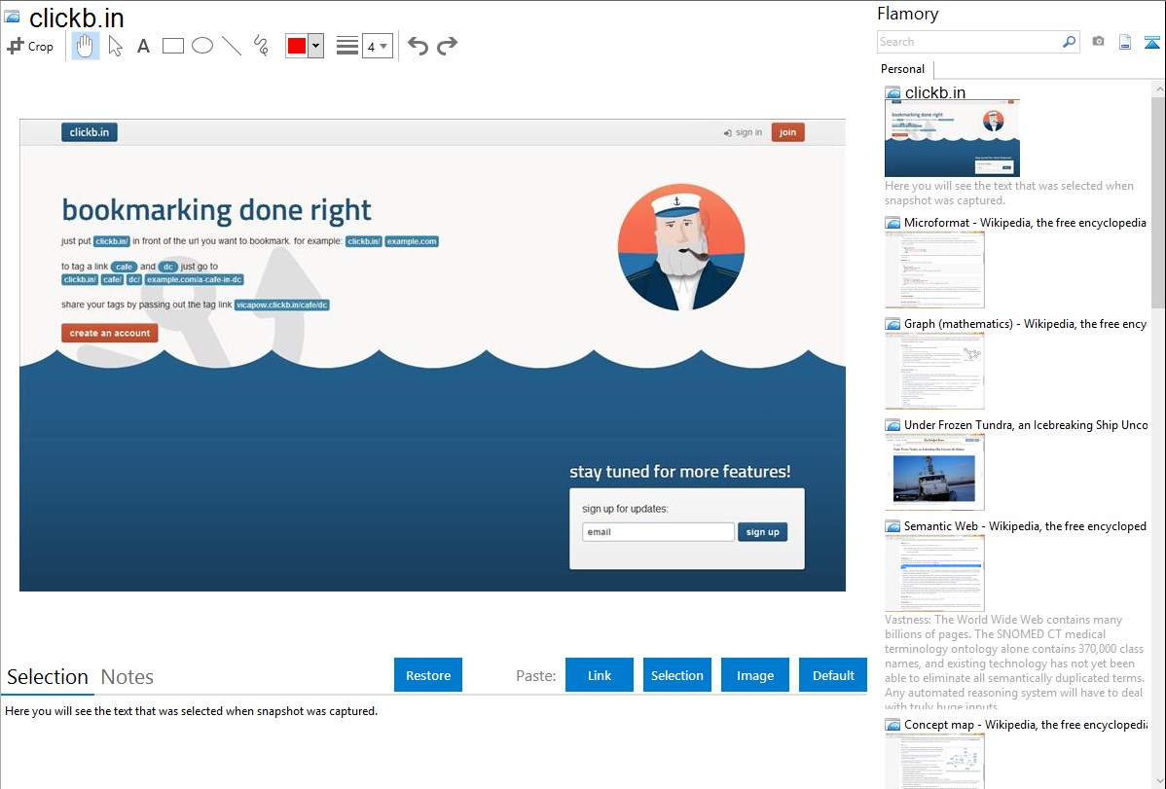Click the 'example.com/a-cafe-in-dc' tag
1166x789 pixels.
pyautogui.click(x=194, y=279)
